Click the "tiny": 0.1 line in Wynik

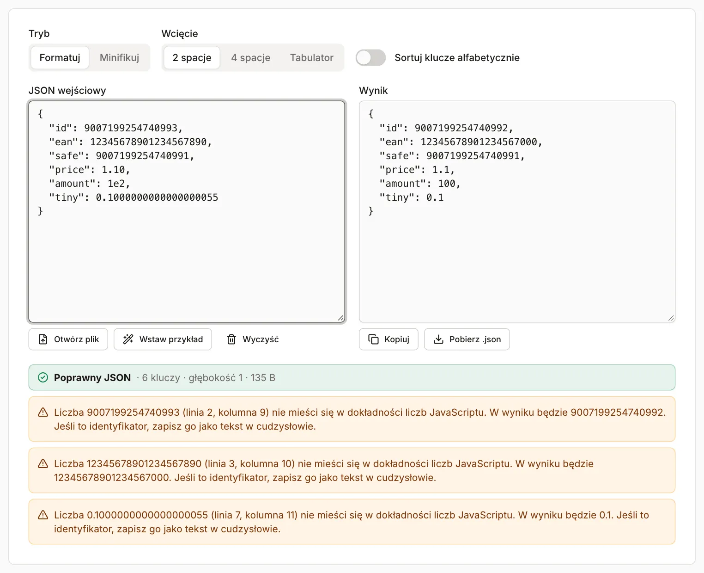click(x=412, y=197)
